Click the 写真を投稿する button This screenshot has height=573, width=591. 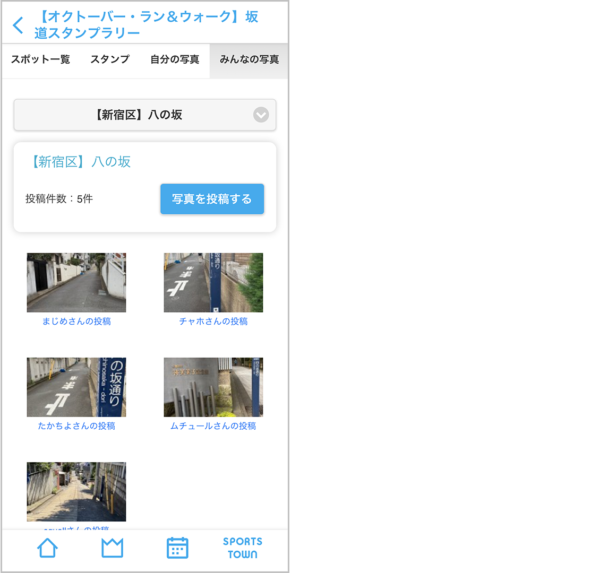pos(212,199)
